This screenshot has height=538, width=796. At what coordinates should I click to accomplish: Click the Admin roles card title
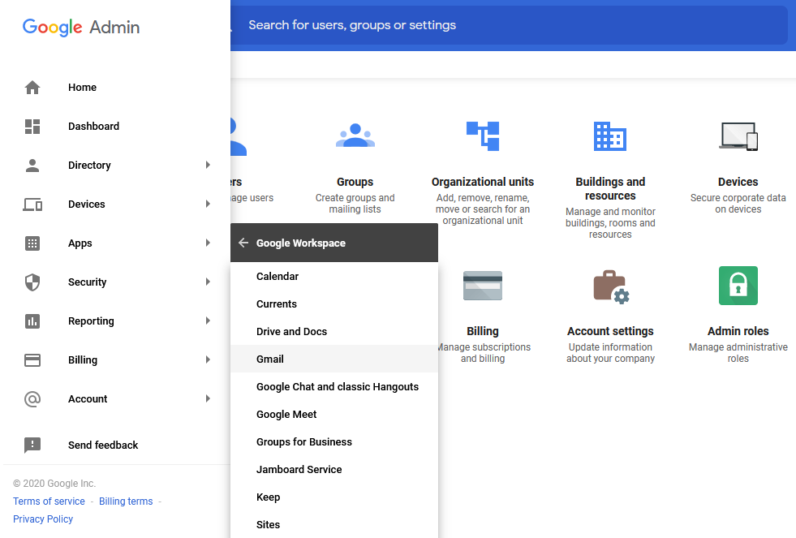coord(738,331)
